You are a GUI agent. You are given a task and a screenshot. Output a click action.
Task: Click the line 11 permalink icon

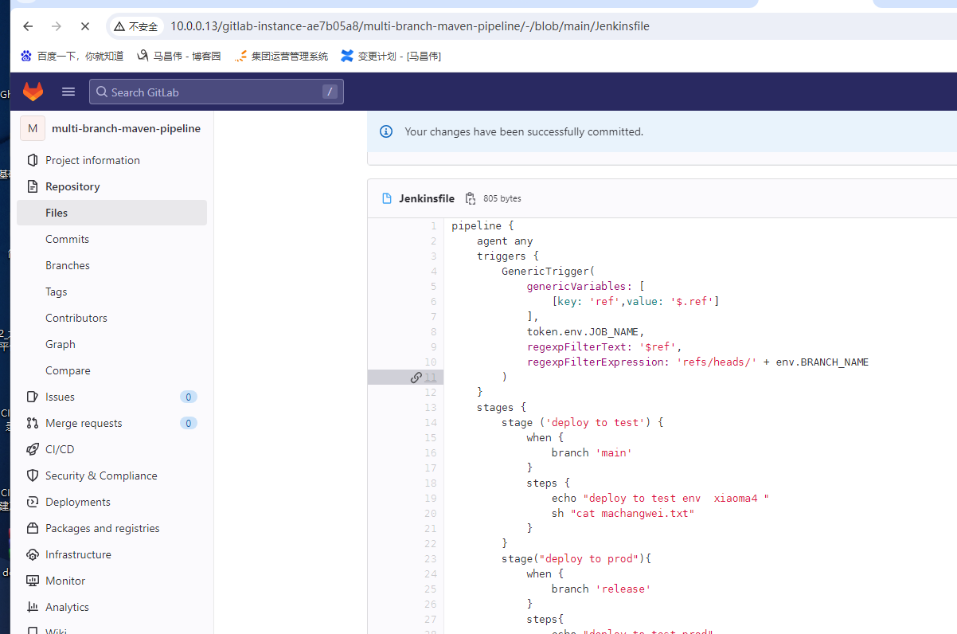tap(416, 377)
